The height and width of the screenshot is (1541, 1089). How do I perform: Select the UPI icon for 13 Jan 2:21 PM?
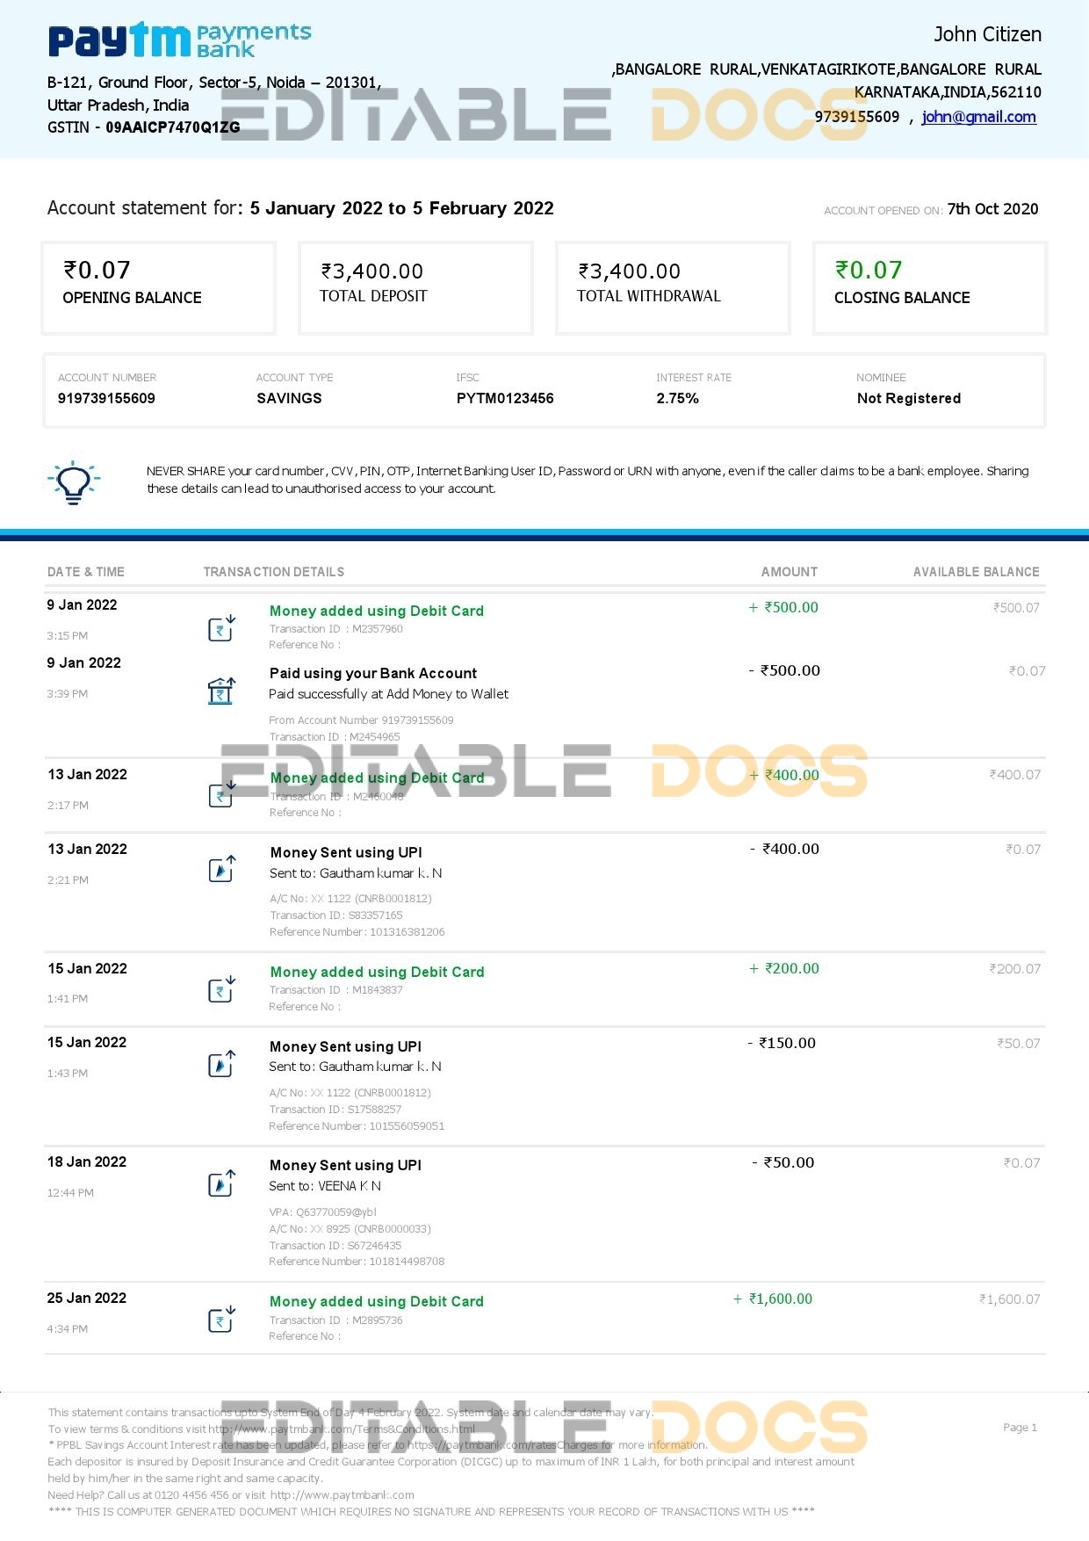click(221, 869)
